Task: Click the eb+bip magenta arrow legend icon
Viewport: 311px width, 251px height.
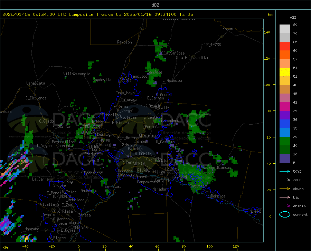Action: point(285,206)
